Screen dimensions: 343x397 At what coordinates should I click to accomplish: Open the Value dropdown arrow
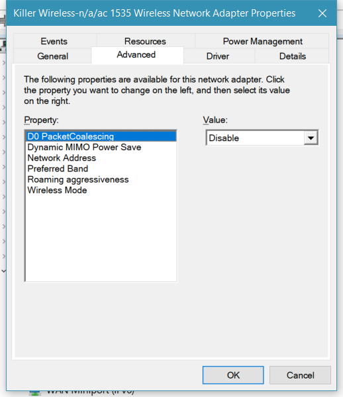coord(311,138)
